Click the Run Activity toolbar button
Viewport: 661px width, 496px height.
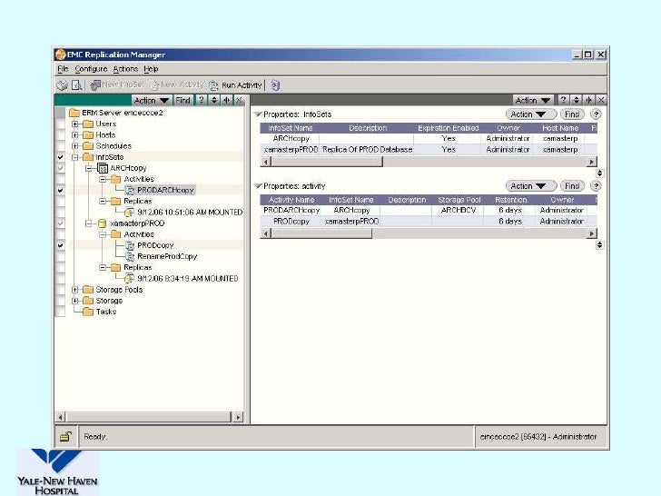click(235, 85)
